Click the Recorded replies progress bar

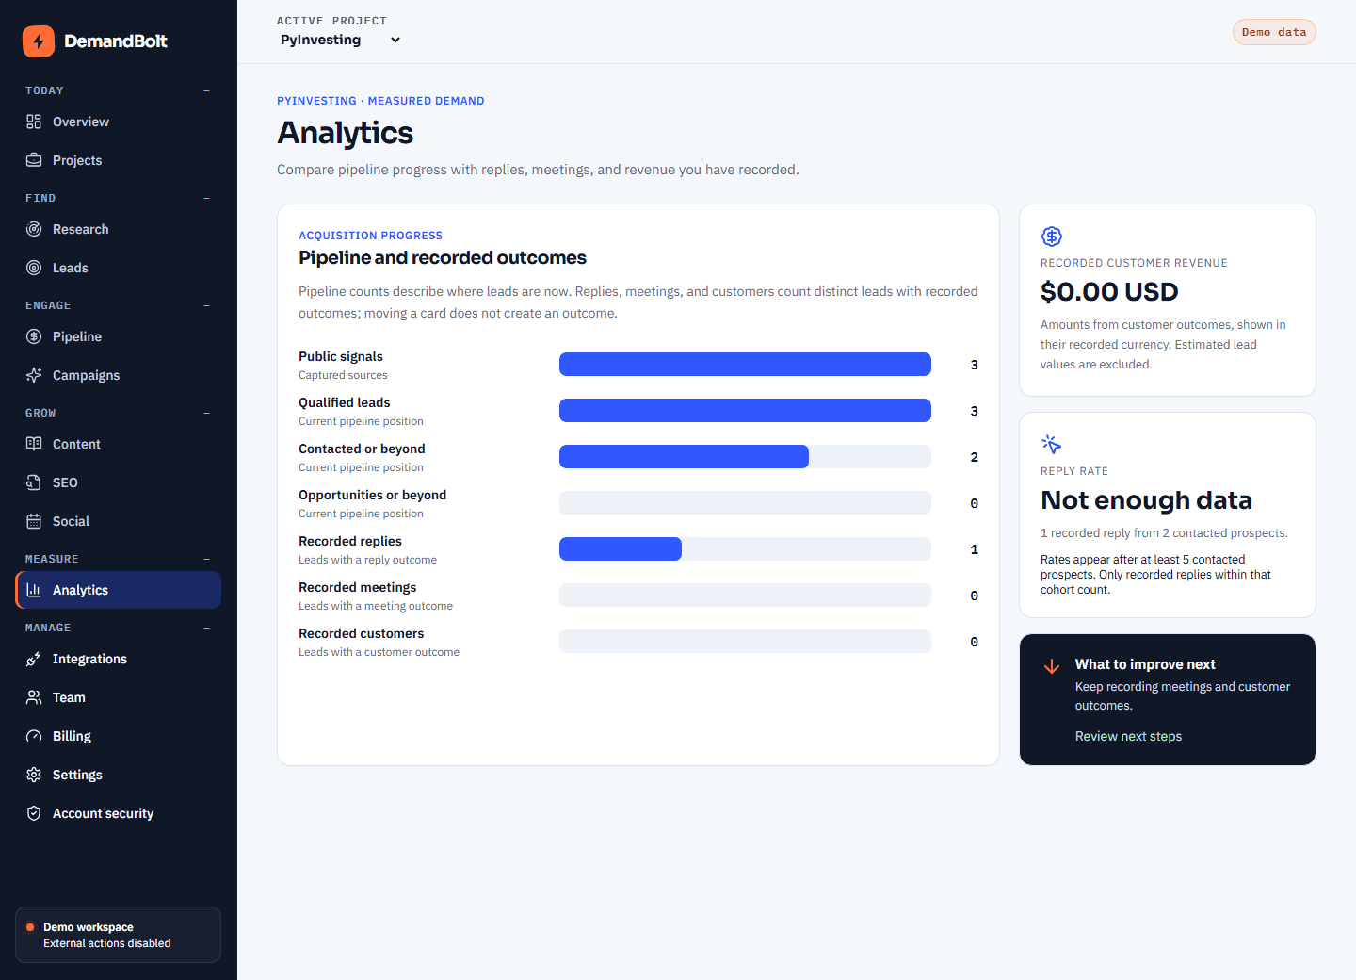[x=745, y=549]
